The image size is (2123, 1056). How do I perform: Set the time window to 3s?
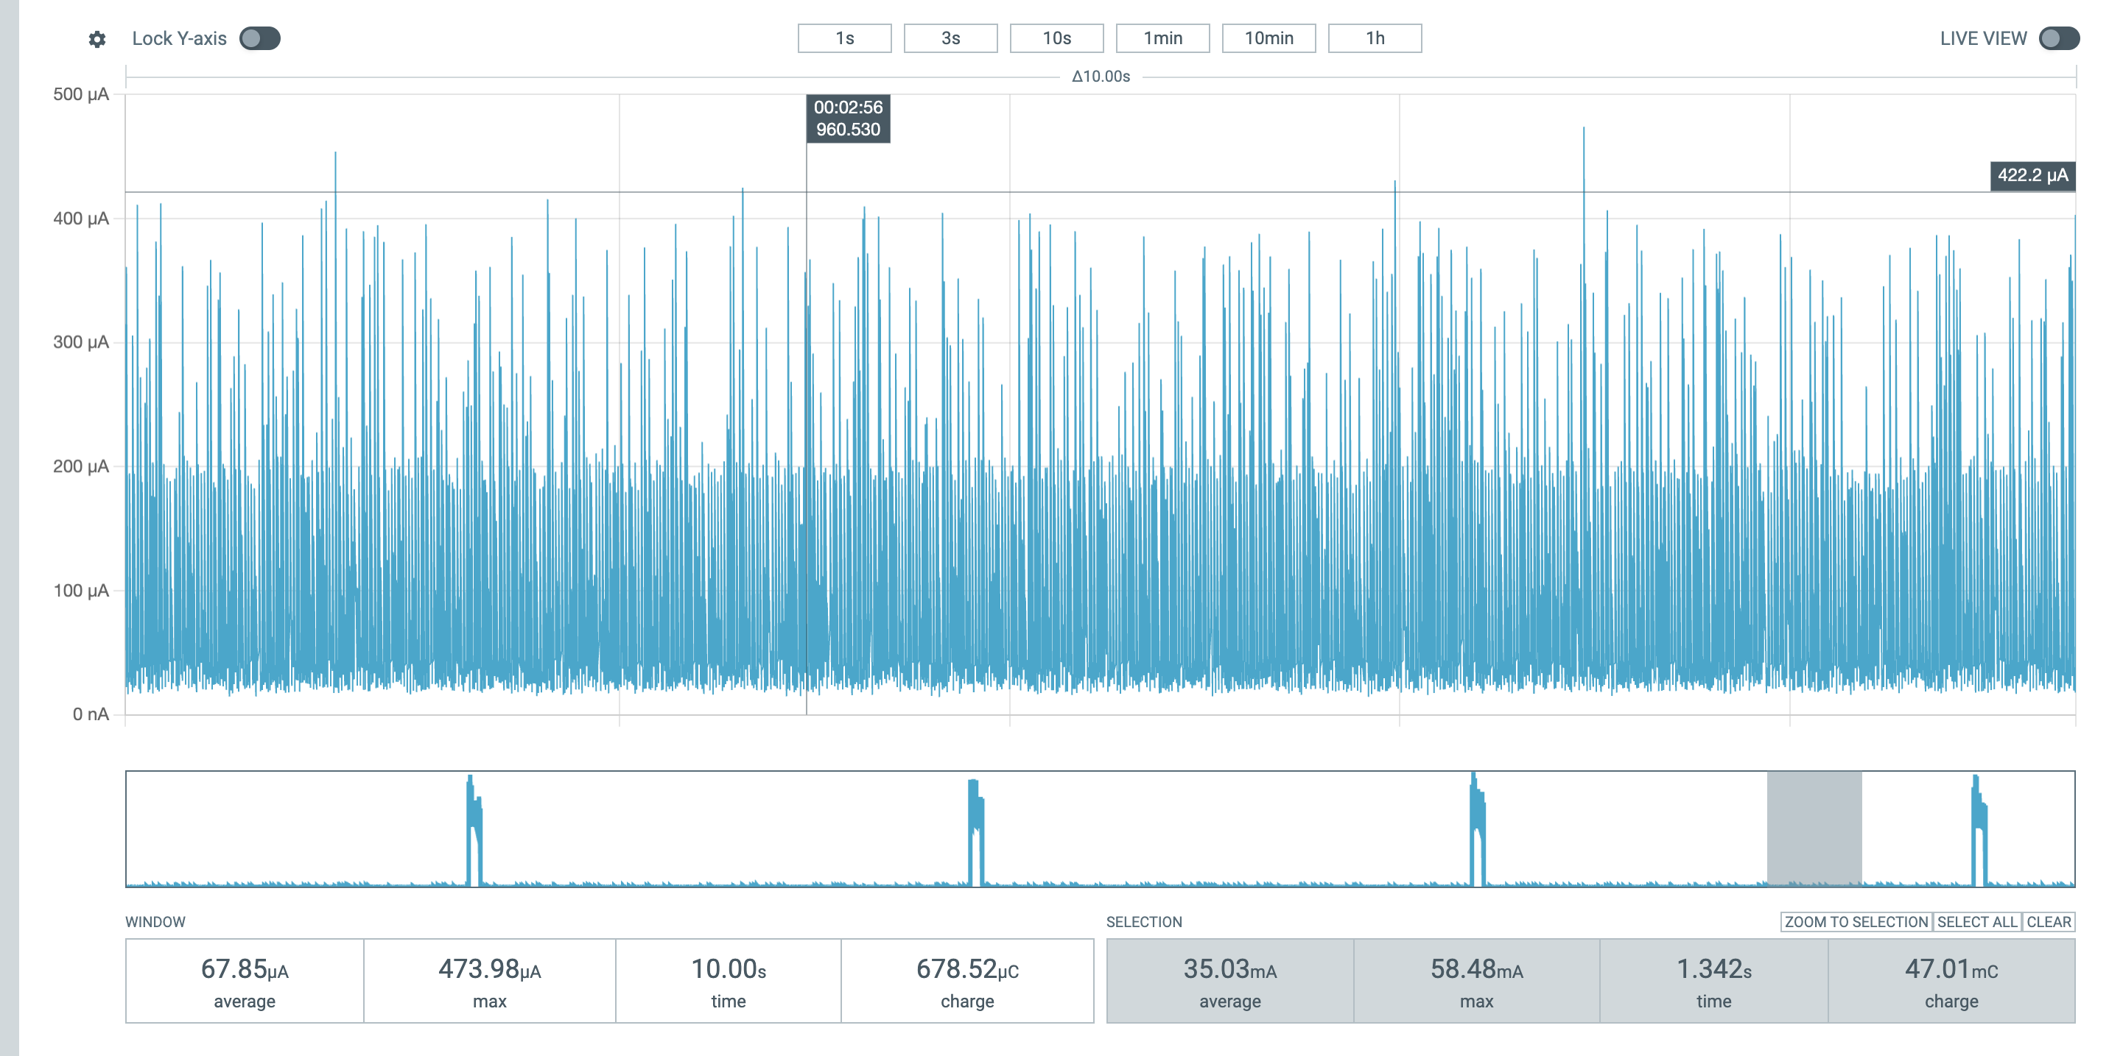(x=950, y=38)
